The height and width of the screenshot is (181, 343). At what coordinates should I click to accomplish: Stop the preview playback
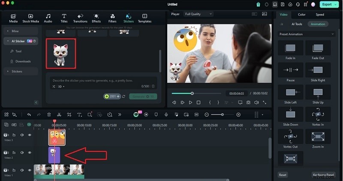coord(199,103)
